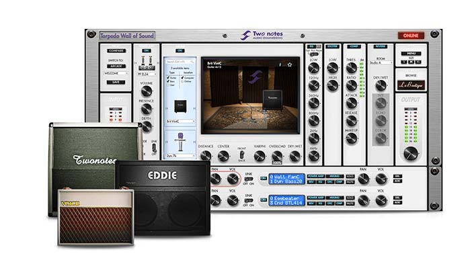Click the Reverb DRY/WET knob
The image size is (470, 264).
pyautogui.click(x=381, y=86)
